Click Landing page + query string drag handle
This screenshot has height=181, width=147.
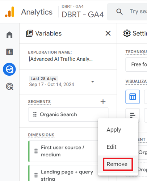36,175
